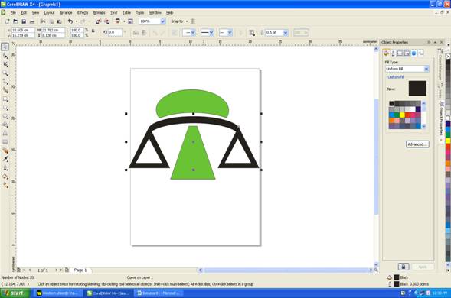Switch to Western Union taskbar window
The image size is (451, 298).
(57, 293)
